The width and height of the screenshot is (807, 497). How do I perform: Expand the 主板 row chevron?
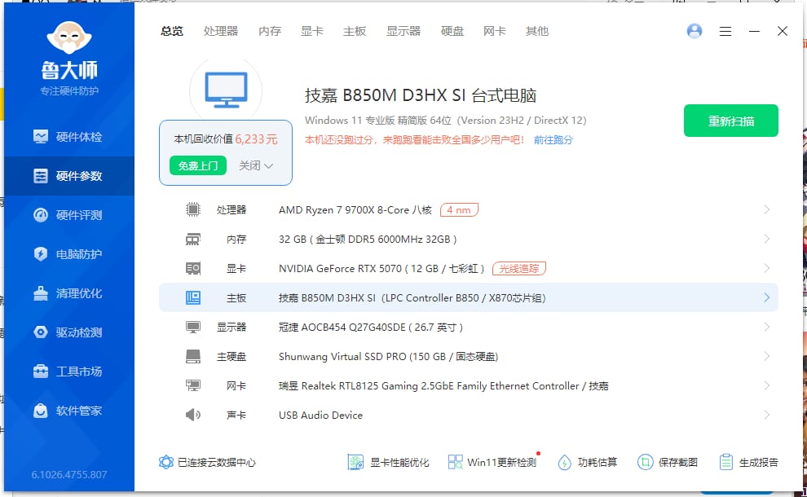tap(767, 297)
